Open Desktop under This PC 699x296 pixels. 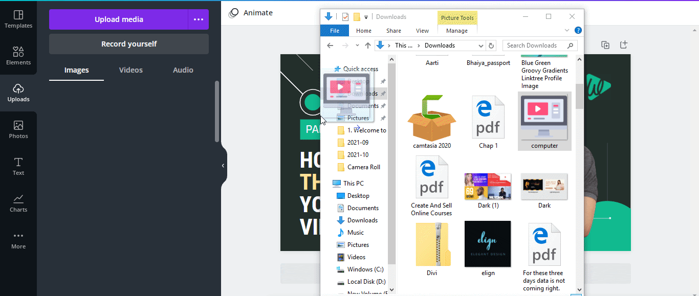pyautogui.click(x=353, y=196)
